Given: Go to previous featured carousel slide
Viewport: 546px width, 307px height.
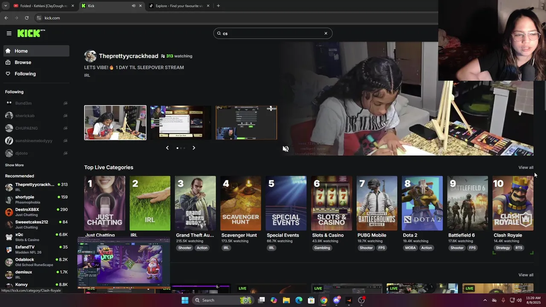Looking at the screenshot, I should point(167,148).
